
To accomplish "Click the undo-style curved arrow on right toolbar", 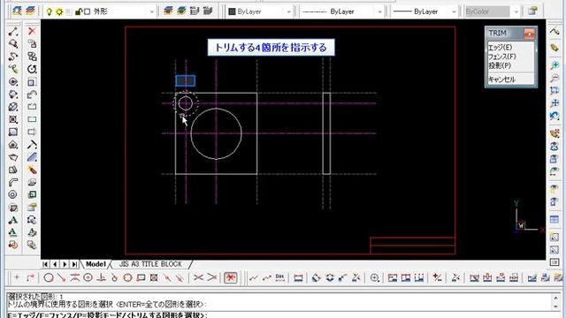I will pos(555,116).
